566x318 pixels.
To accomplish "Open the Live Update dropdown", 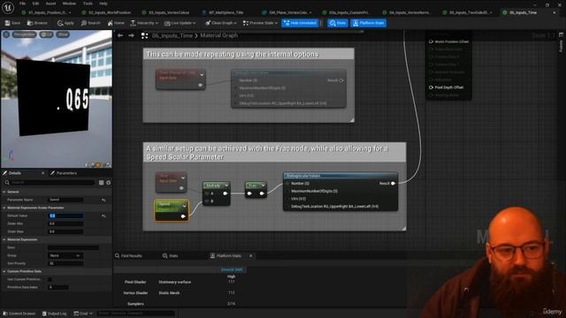I will point(180,23).
